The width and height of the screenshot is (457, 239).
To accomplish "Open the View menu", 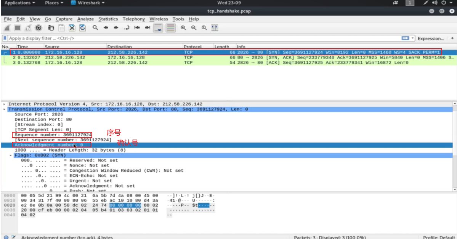I will (35, 19).
